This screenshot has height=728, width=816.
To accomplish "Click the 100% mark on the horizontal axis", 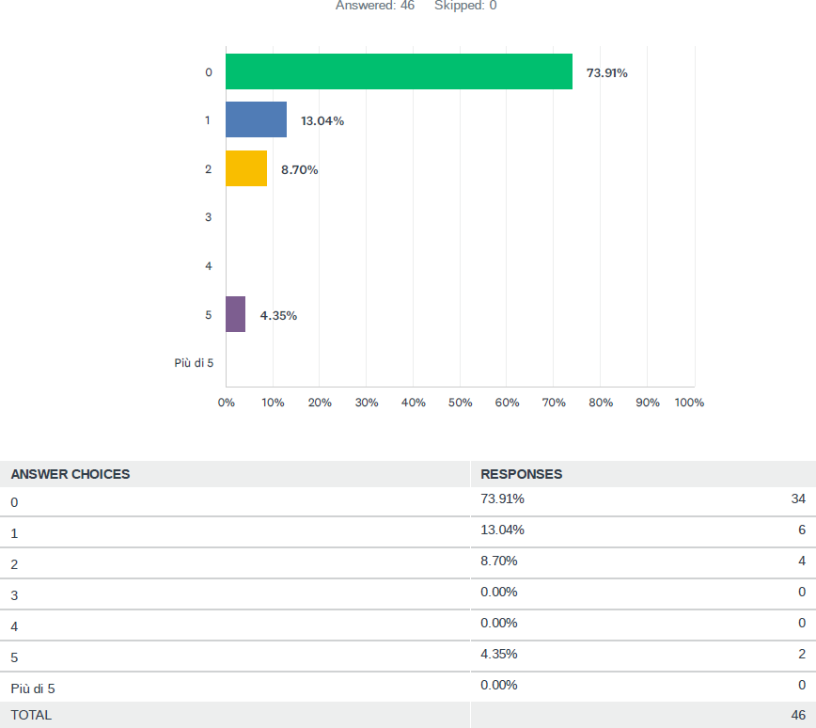I will [x=689, y=403].
